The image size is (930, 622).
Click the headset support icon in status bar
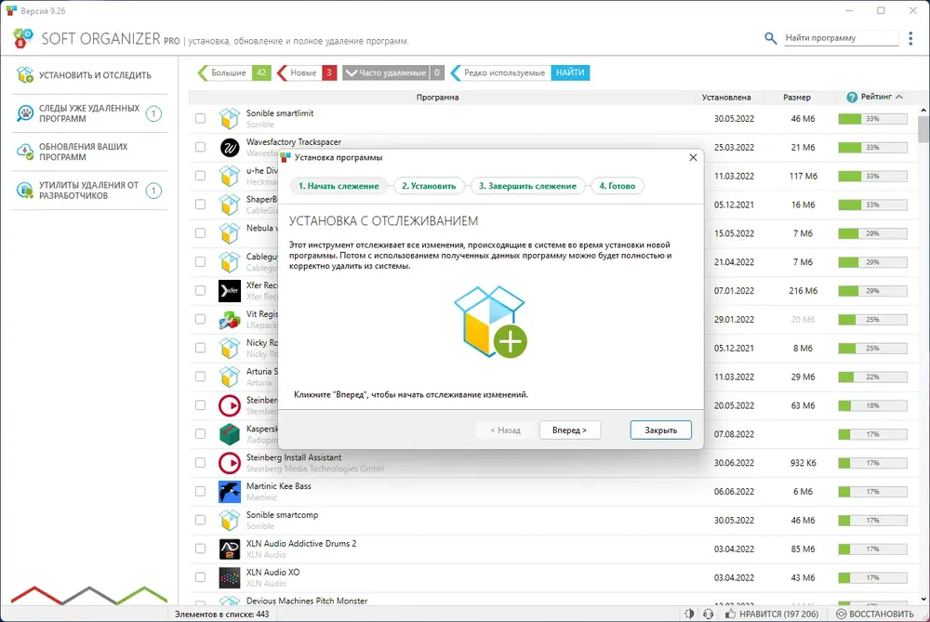coord(708,614)
